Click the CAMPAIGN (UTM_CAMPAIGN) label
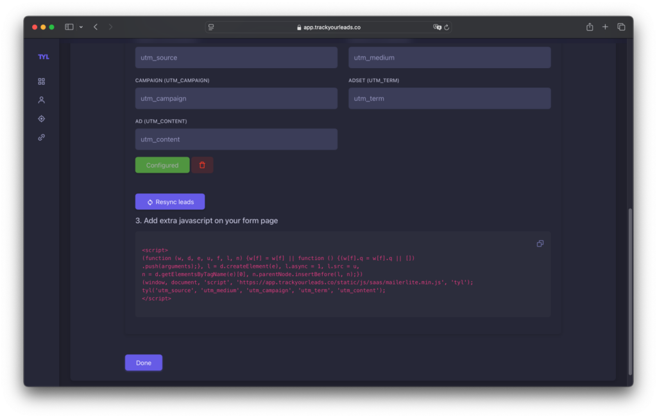Viewport: 657px width, 418px height. (172, 80)
